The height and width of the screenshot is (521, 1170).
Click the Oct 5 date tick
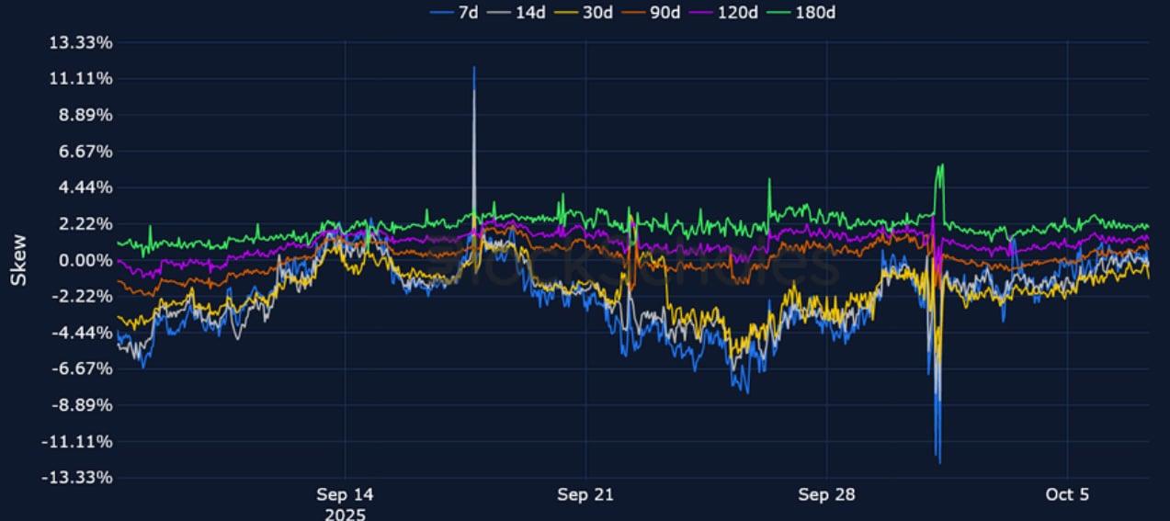[1067, 494]
